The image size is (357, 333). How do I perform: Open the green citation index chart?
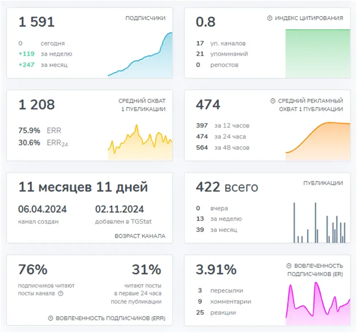[318, 54]
